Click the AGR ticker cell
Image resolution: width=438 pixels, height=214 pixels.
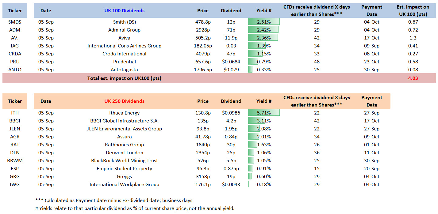[x=15, y=137]
